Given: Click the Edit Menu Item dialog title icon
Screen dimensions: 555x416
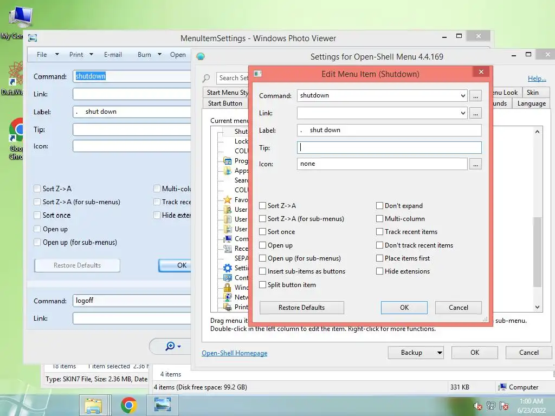Looking at the screenshot, I should pos(257,74).
